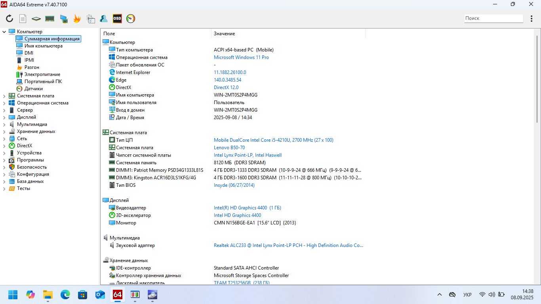Select Портативный ПК in the tree

point(43,82)
